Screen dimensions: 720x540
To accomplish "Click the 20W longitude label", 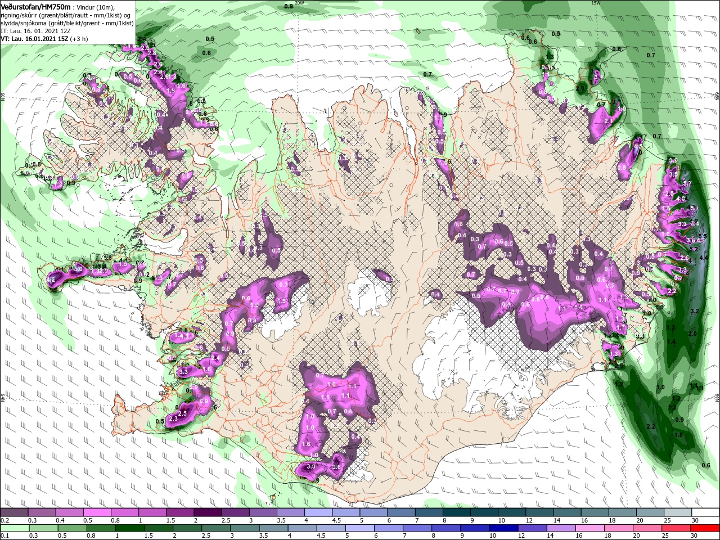I will 299,3.
